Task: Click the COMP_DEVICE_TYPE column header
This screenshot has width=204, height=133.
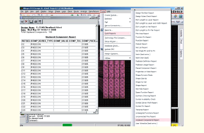Action: tap(42, 41)
